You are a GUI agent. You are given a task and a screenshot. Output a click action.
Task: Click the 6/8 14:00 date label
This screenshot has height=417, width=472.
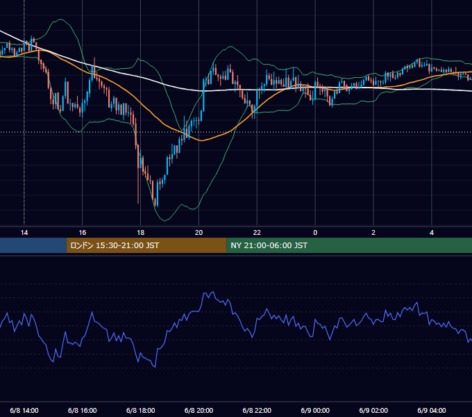coord(24,410)
